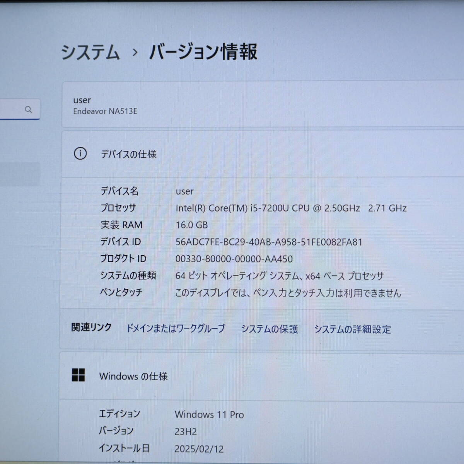Viewport: 464px width, 464px height.
Task: Open システムの詳細設定 link
Action: click(352, 329)
